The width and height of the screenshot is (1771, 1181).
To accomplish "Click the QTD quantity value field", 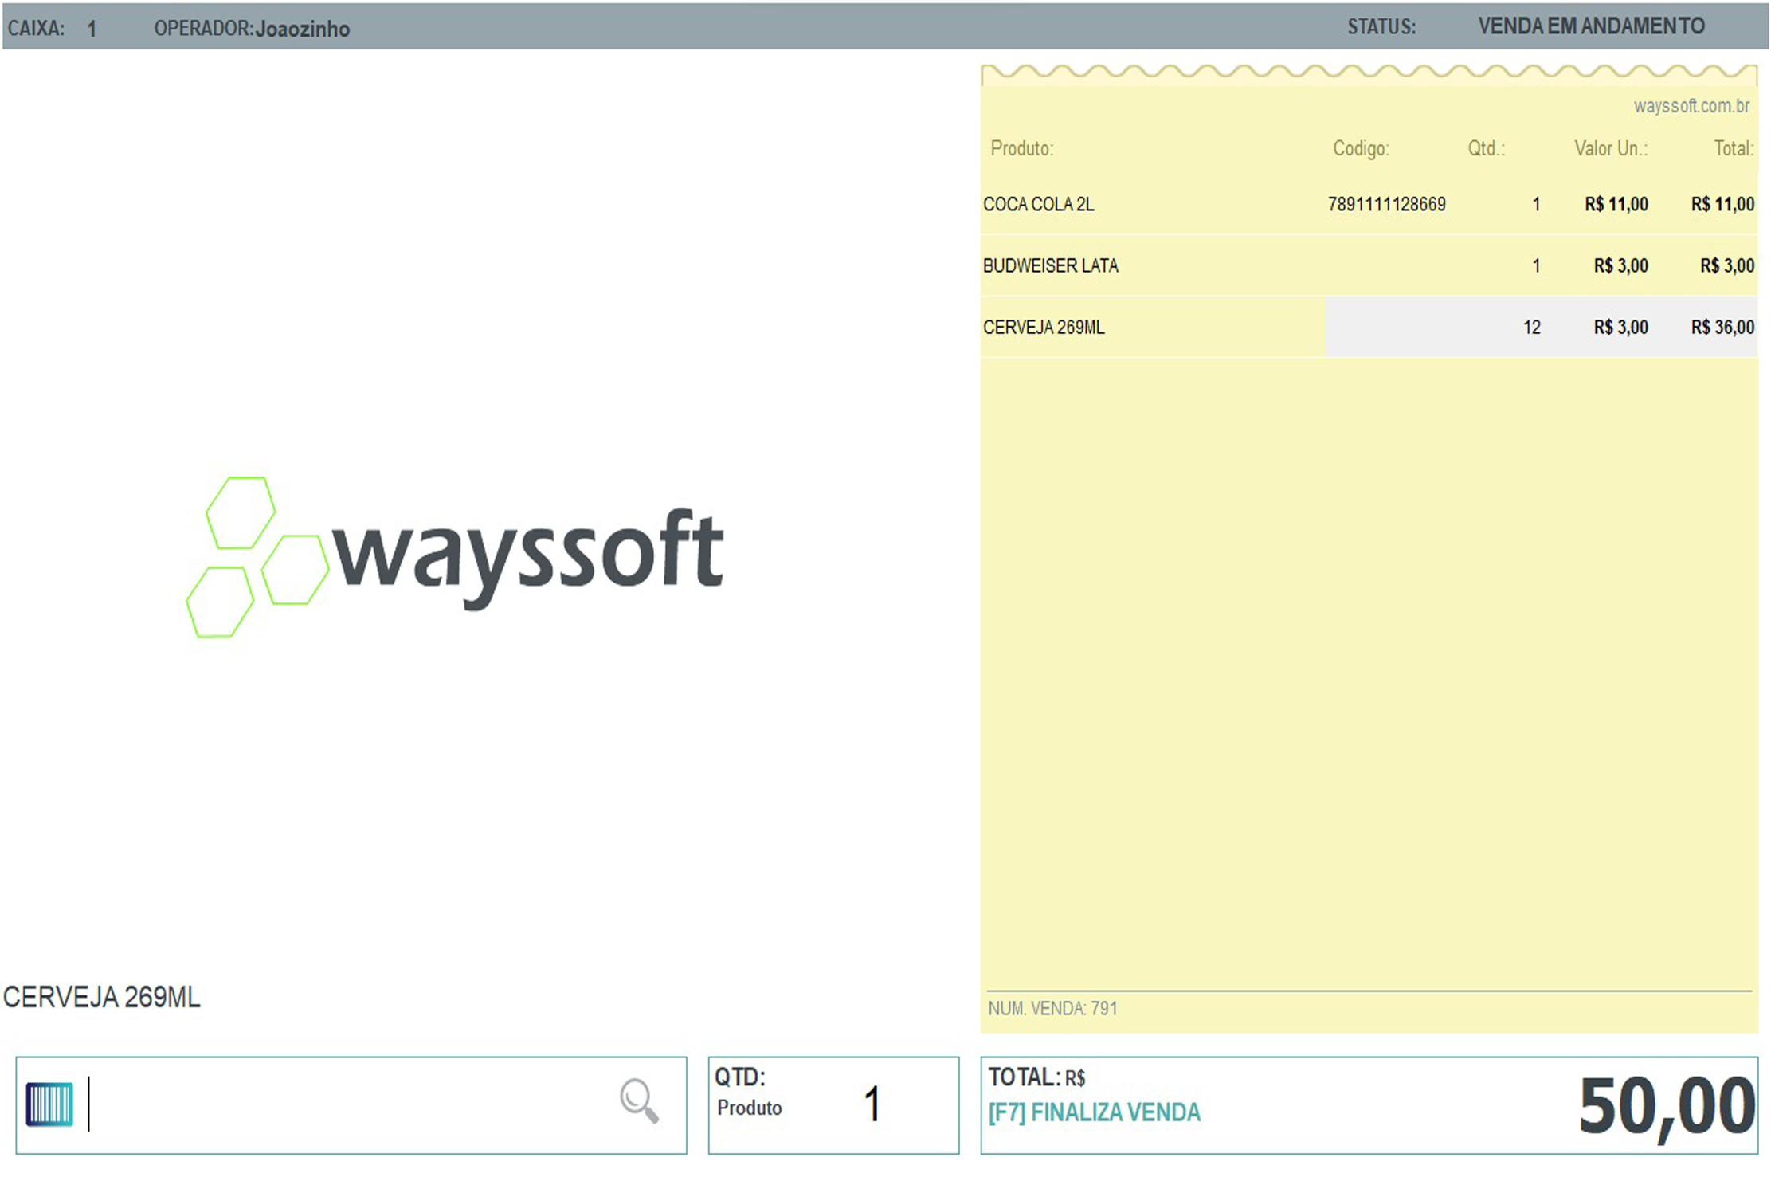I will point(872,1104).
